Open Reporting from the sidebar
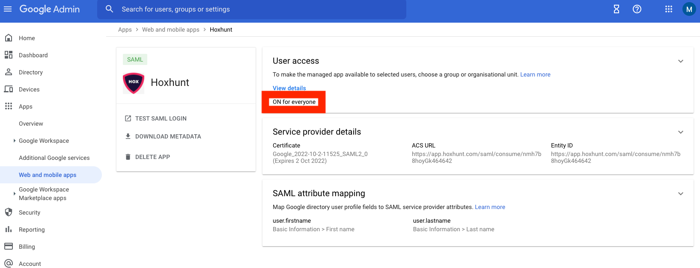 32,230
